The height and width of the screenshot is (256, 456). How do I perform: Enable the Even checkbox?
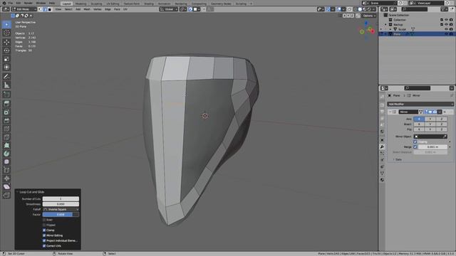click(44, 220)
